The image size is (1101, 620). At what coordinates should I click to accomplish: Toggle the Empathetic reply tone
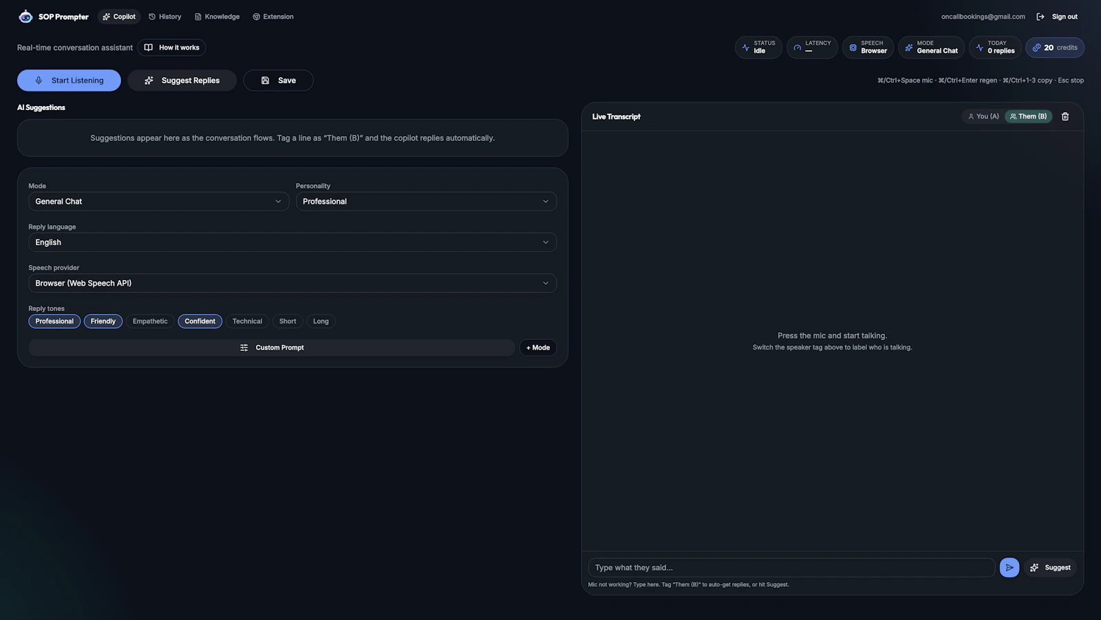(150, 321)
